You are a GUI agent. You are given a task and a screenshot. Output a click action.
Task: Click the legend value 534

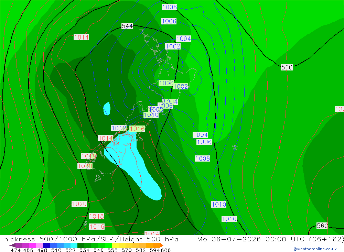pos(84,250)
